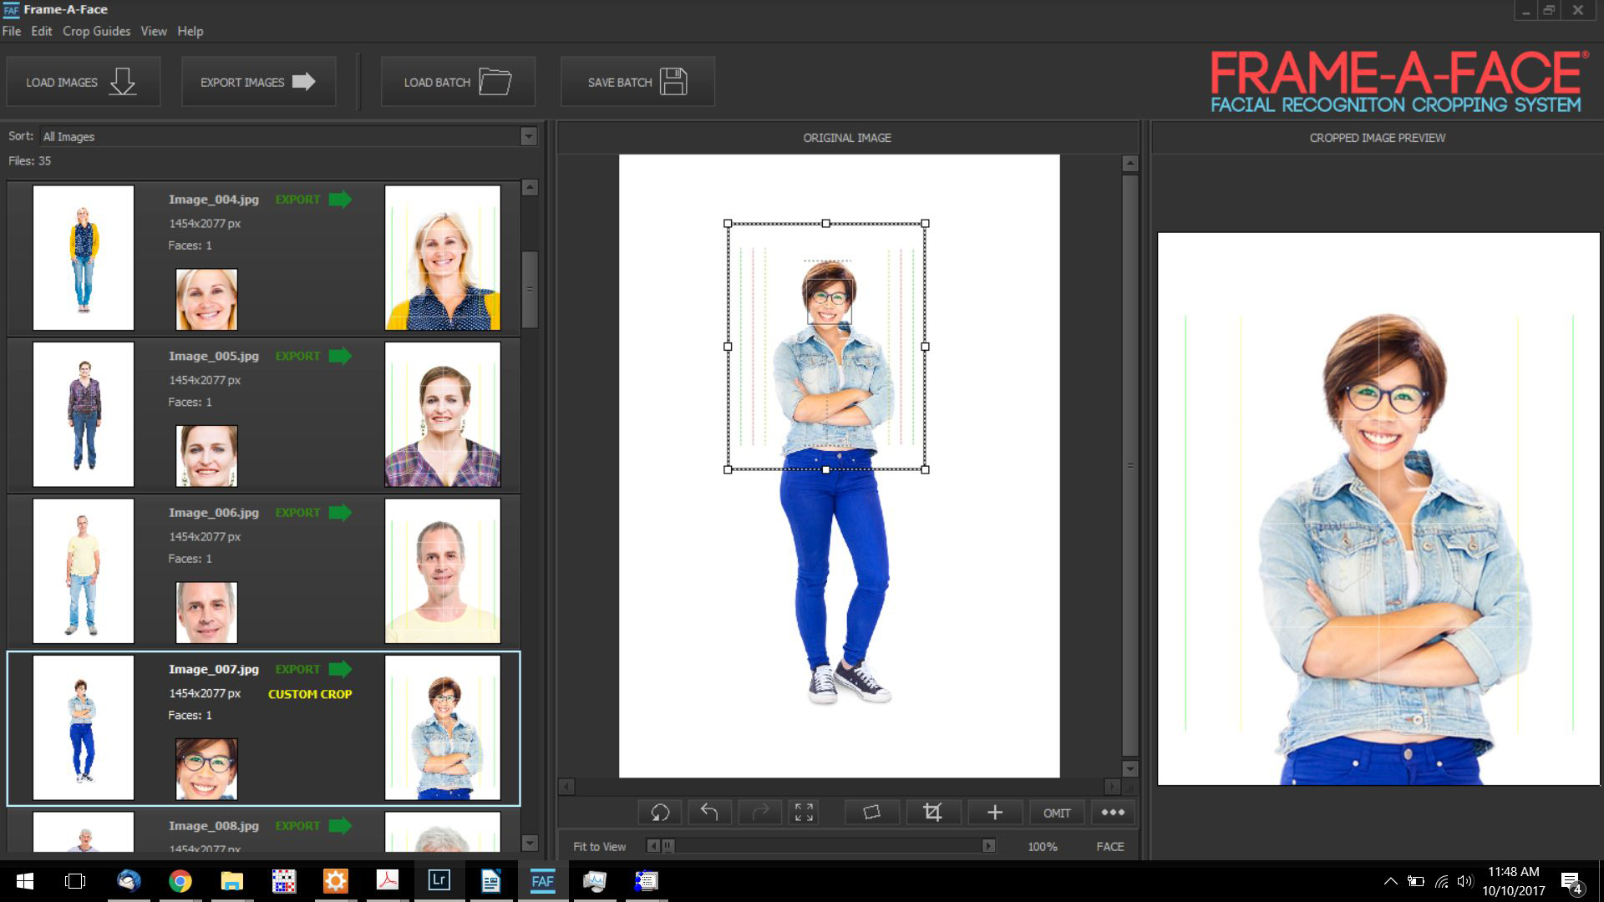This screenshot has height=902, width=1604.
Task: Click the Load Images button
Action: point(84,82)
